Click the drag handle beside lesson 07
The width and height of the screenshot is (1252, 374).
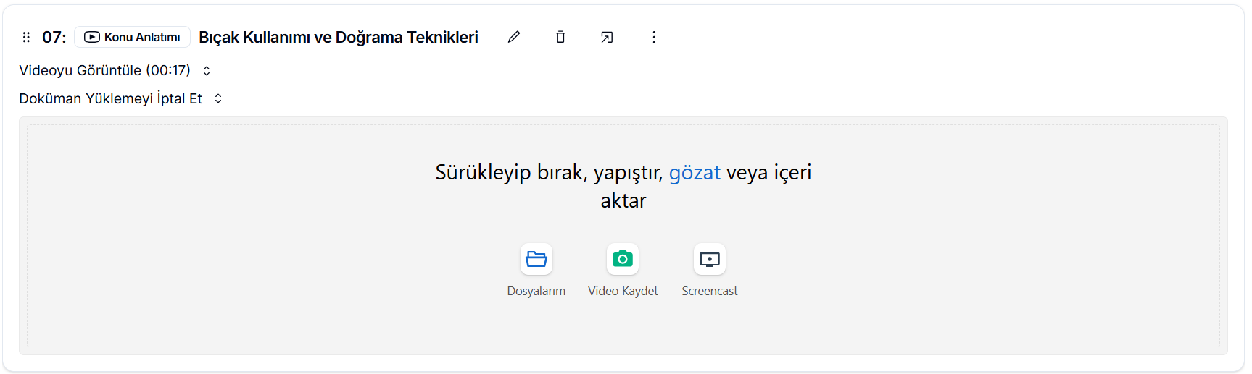(26, 37)
